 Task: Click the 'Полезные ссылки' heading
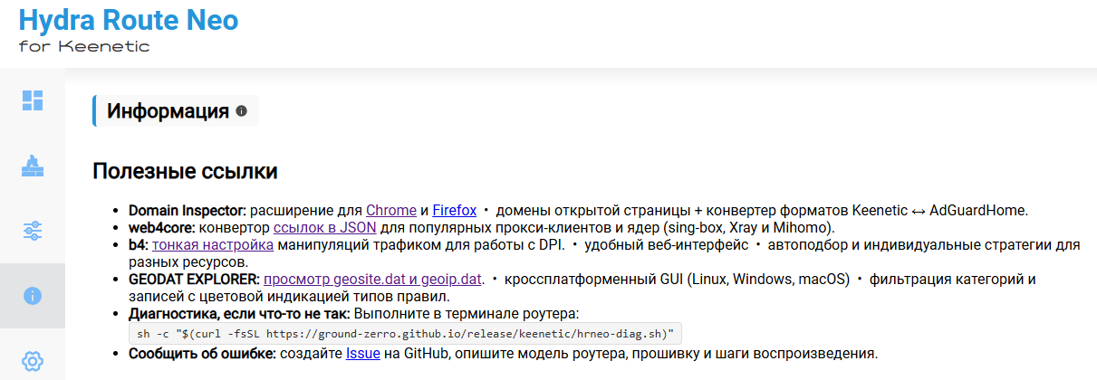[185, 171]
